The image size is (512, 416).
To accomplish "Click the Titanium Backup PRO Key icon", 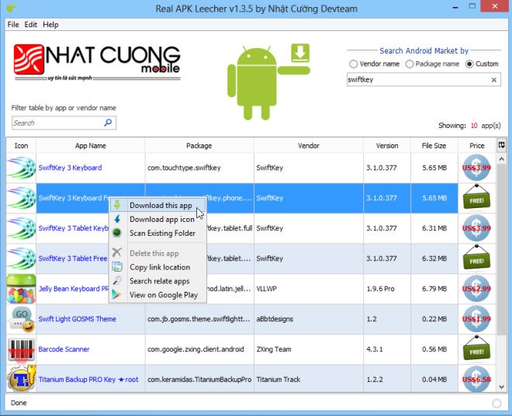I will (21, 379).
